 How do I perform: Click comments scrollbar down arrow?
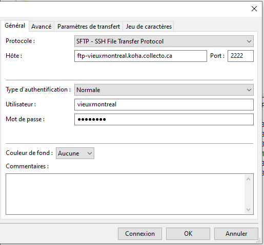tap(249, 209)
